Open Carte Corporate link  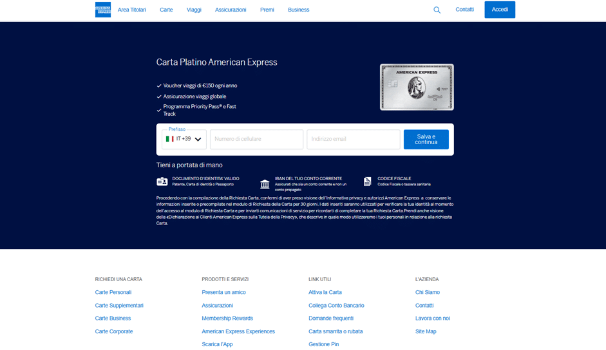click(x=114, y=331)
